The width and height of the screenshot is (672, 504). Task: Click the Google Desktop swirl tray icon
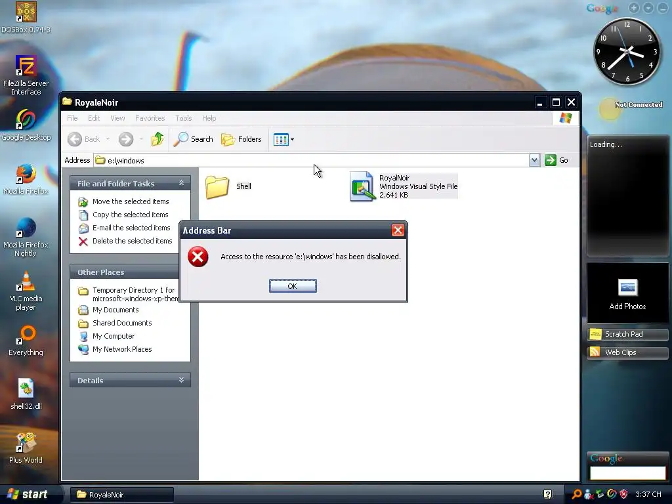(x=612, y=494)
